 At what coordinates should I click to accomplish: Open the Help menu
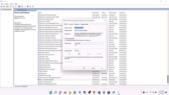[16, 4]
